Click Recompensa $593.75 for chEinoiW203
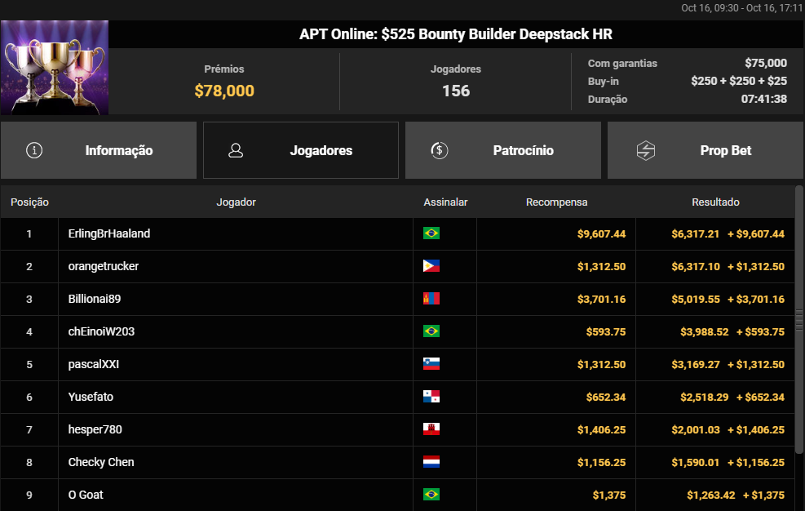805x511 pixels. pyautogui.click(x=606, y=331)
